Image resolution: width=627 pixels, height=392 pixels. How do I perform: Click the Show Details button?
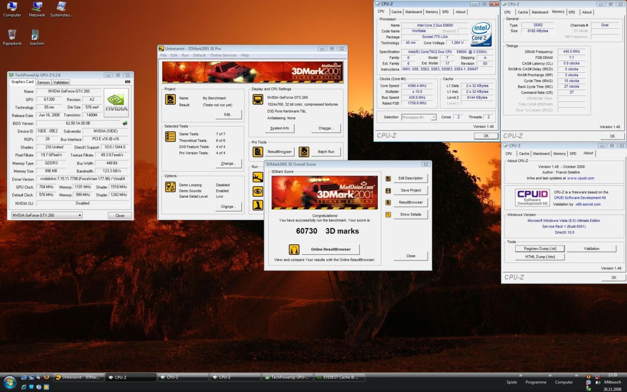[x=411, y=214]
